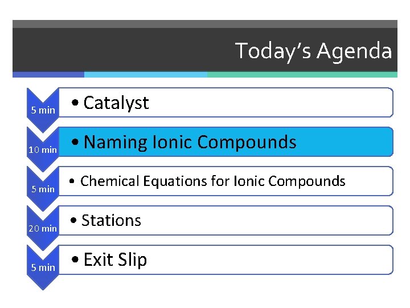Click the bullet point before Catalyst
Screen dimensions: 410x308
pyautogui.click(x=76, y=104)
